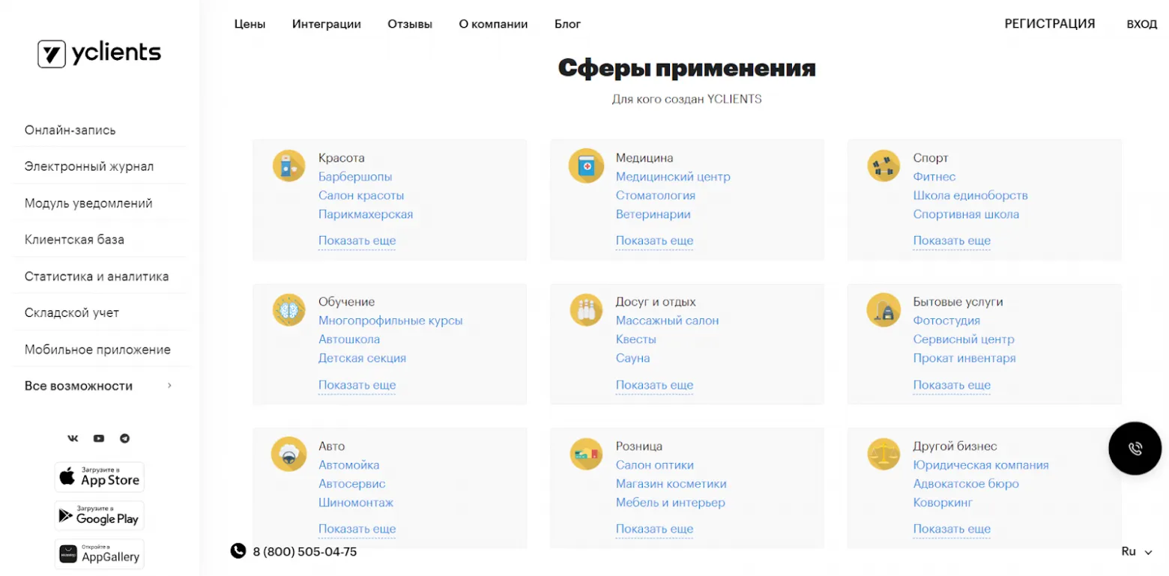Open the Ru language dropdown

pos(1137,551)
